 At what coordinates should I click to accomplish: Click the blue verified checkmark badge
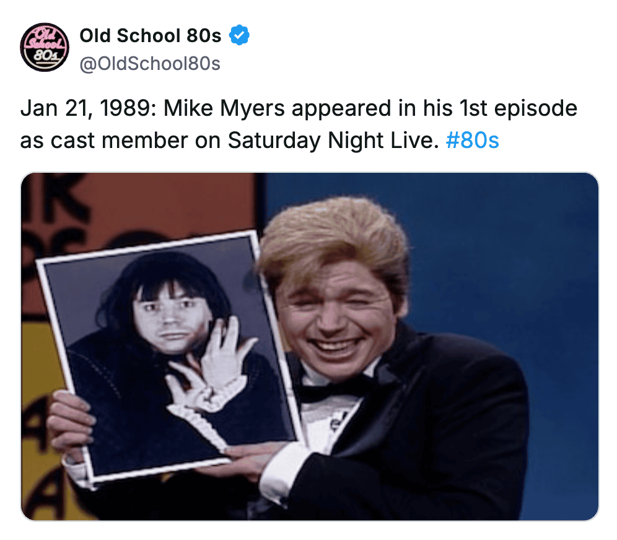click(239, 35)
